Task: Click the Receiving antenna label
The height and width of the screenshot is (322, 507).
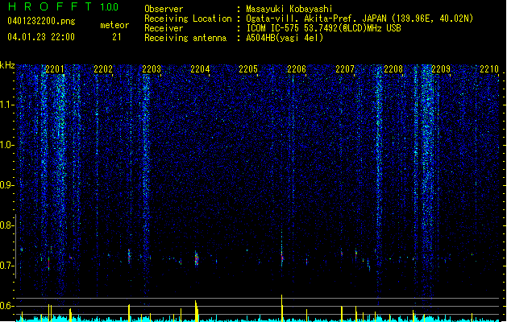Action: tap(185, 38)
